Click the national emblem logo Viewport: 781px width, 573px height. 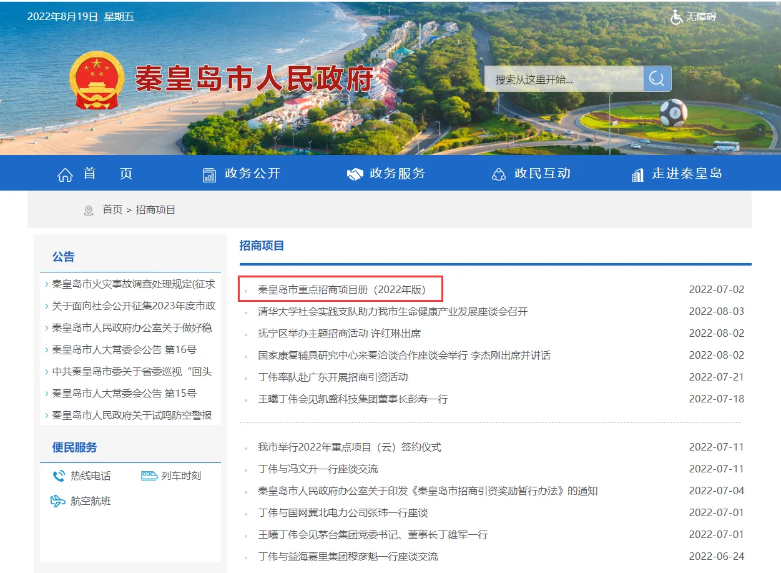97,81
